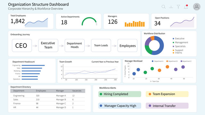Viewport: 205px width, 115px height.
Task: Click the Interns legend entry
Action: coord(177,53)
